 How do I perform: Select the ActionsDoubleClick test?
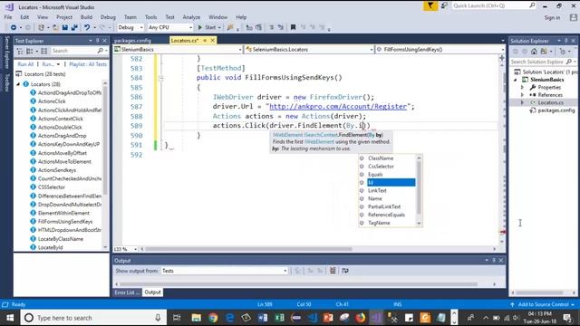60,127
